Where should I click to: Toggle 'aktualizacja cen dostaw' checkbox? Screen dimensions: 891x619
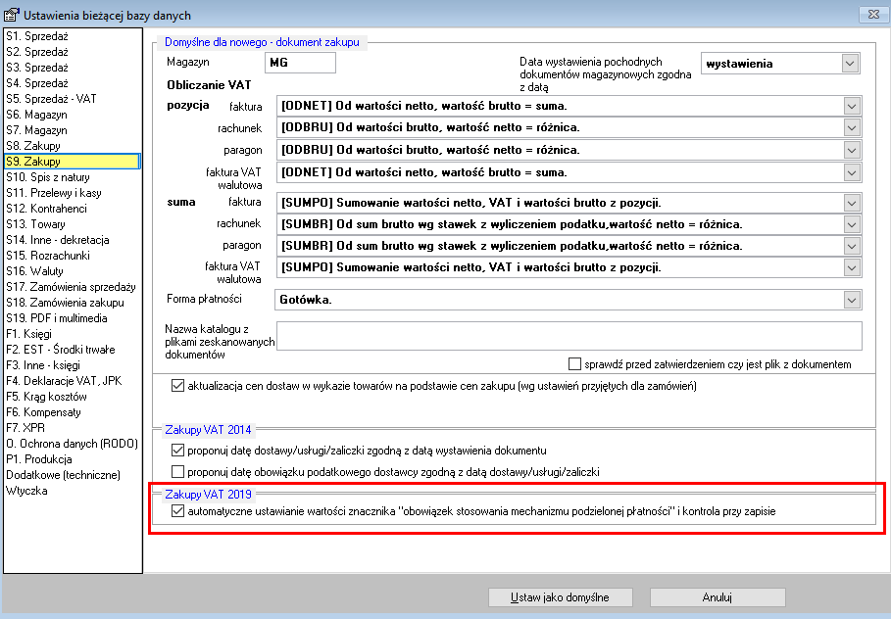(177, 386)
